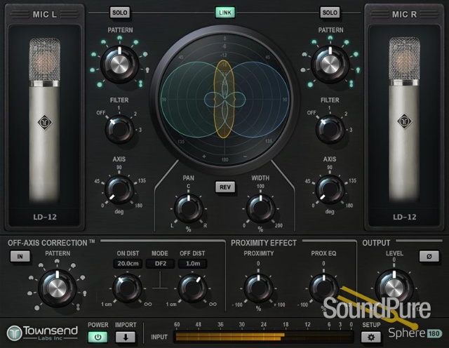Choose figure-8 icon in Off-Axis Correction pattern
The image size is (449, 348).
78,307
